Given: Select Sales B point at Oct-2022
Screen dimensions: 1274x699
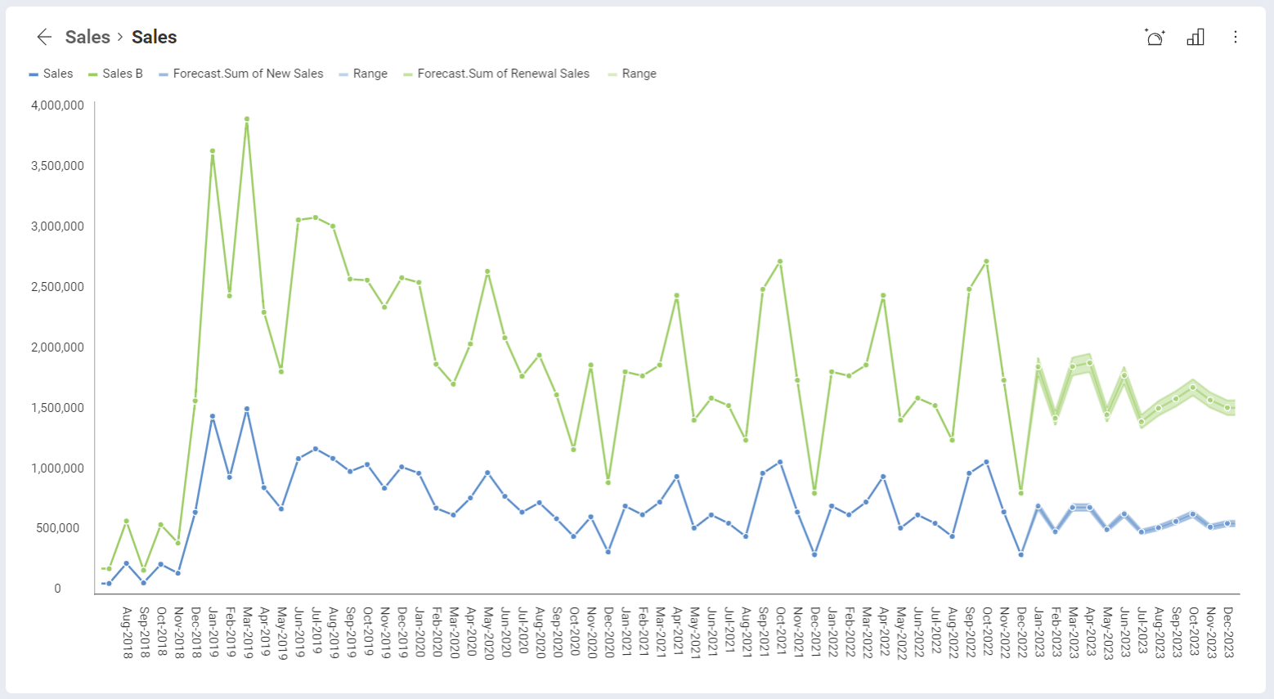Looking at the screenshot, I should [x=987, y=262].
